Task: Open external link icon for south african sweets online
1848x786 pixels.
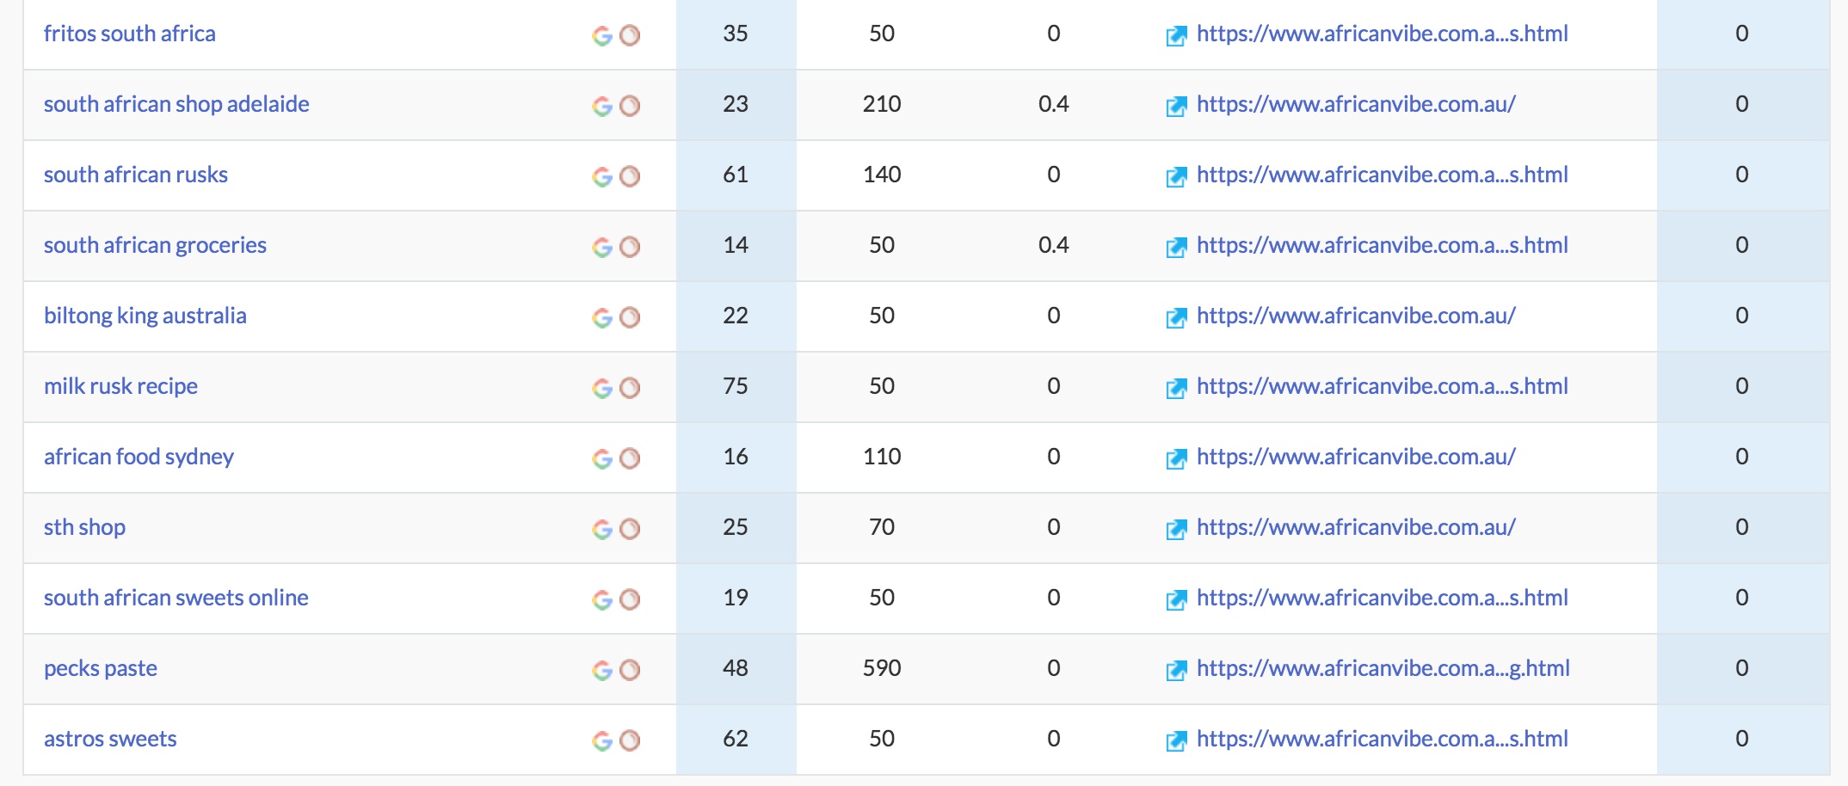Action: click(x=1176, y=599)
